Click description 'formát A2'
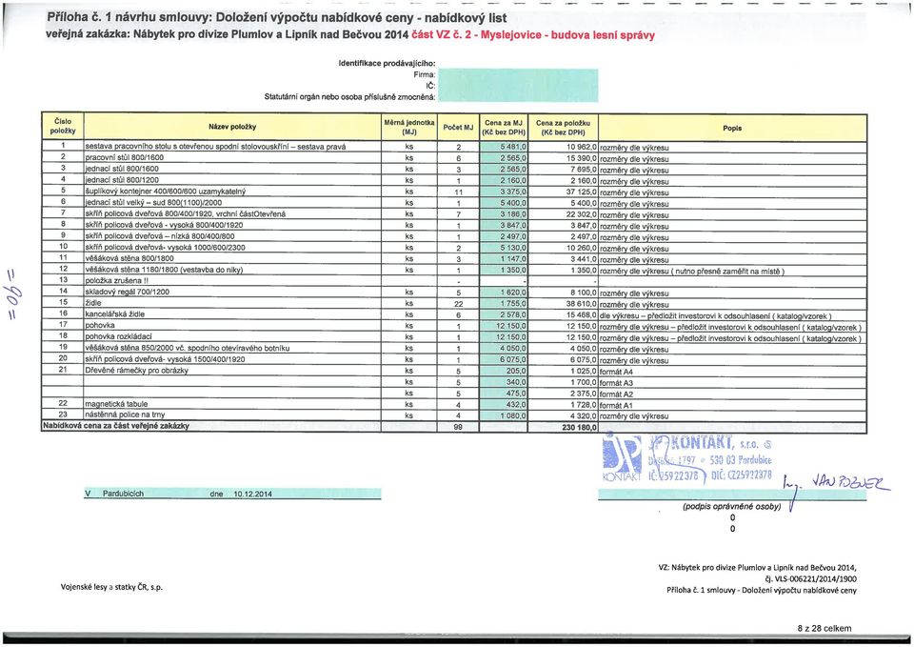This screenshot has width=914, height=647. [616, 394]
